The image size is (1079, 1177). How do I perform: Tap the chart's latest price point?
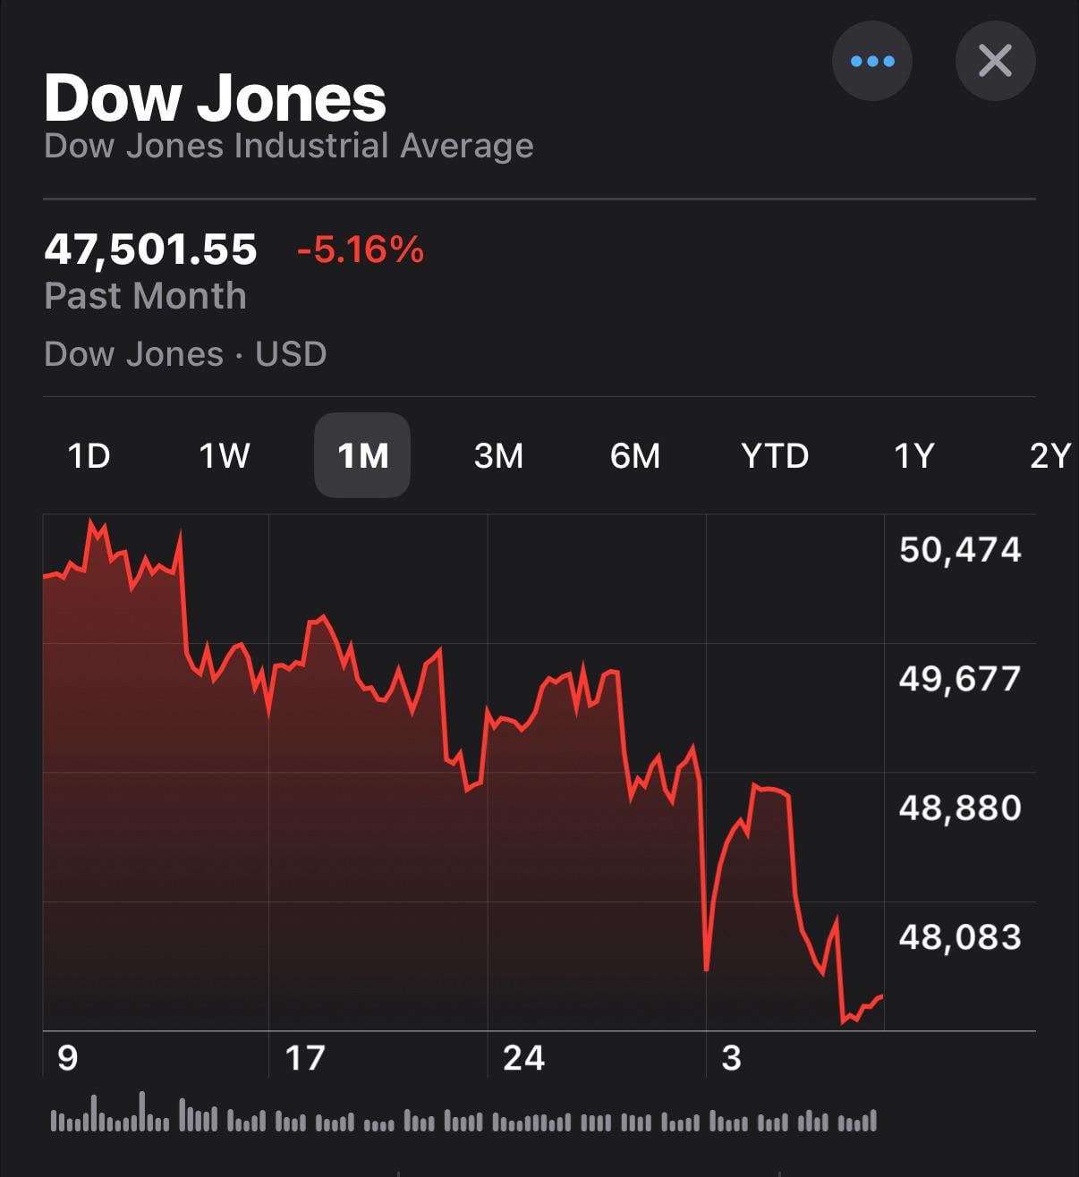pos(881,996)
